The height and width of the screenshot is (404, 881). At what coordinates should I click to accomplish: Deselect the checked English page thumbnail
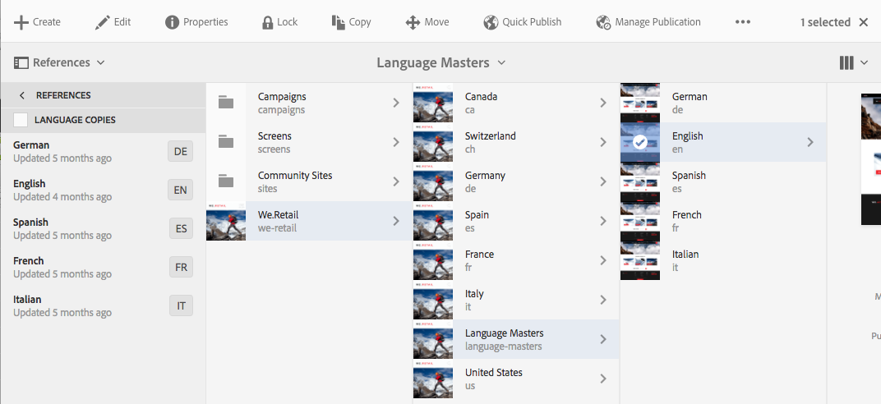pos(640,142)
